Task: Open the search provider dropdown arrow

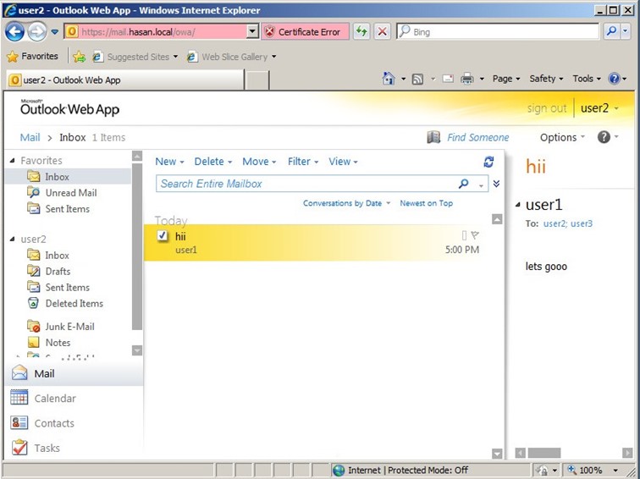Action: tap(626, 32)
